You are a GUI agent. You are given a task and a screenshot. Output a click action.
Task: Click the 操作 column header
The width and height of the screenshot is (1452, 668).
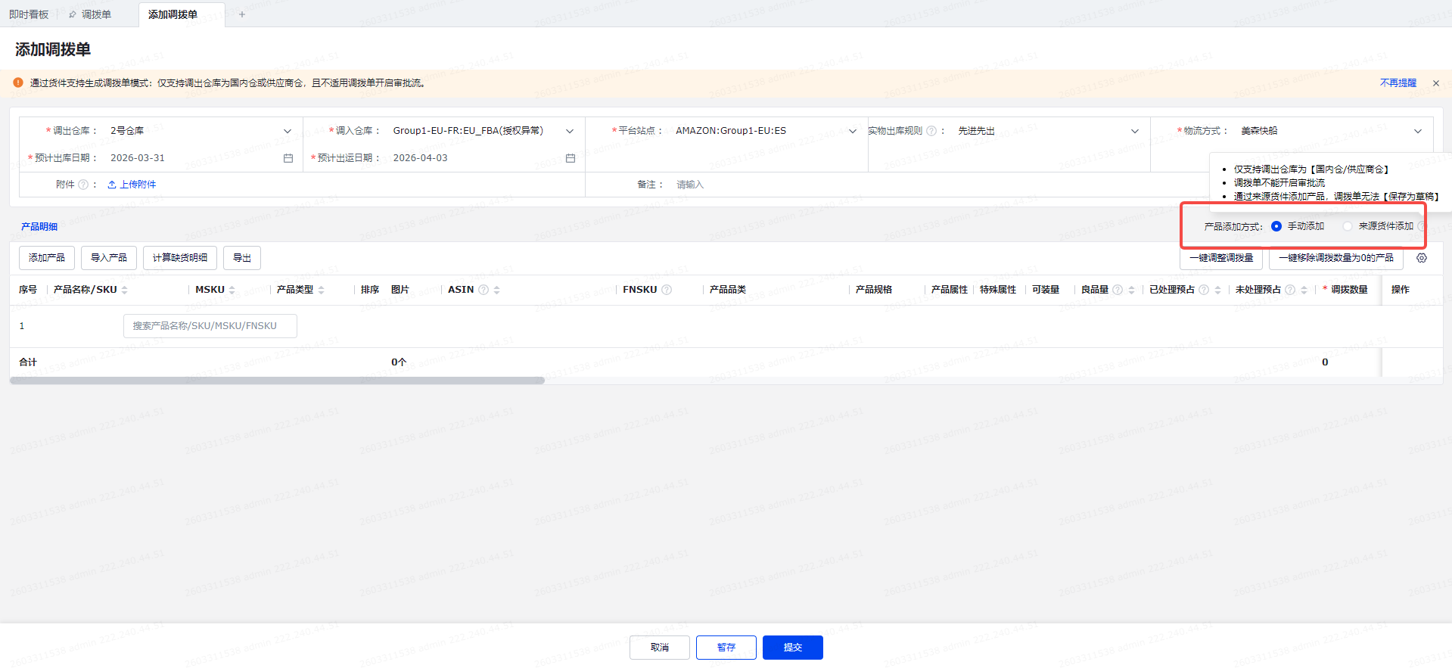point(1401,290)
